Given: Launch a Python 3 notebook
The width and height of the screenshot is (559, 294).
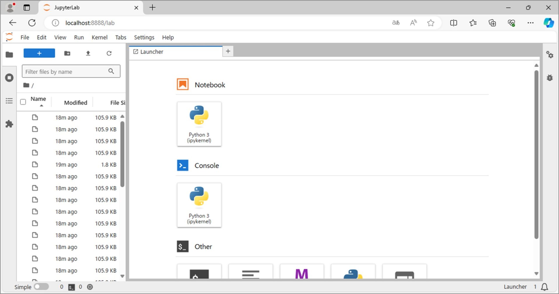Looking at the screenshot, I should tap(199, 124).
